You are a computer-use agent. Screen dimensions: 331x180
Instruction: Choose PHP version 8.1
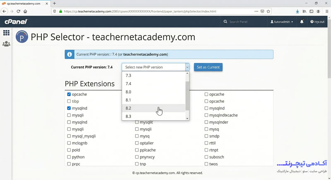154,100
